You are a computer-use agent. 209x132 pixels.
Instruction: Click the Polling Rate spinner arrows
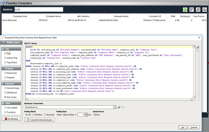pyautogui.click(x=86, y=115)
